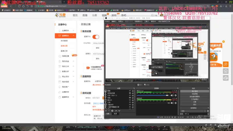233x131 pixels.
Task: Toggle visibility of the 公告 source
Action: pyautogui.click(x=130, y=102)
